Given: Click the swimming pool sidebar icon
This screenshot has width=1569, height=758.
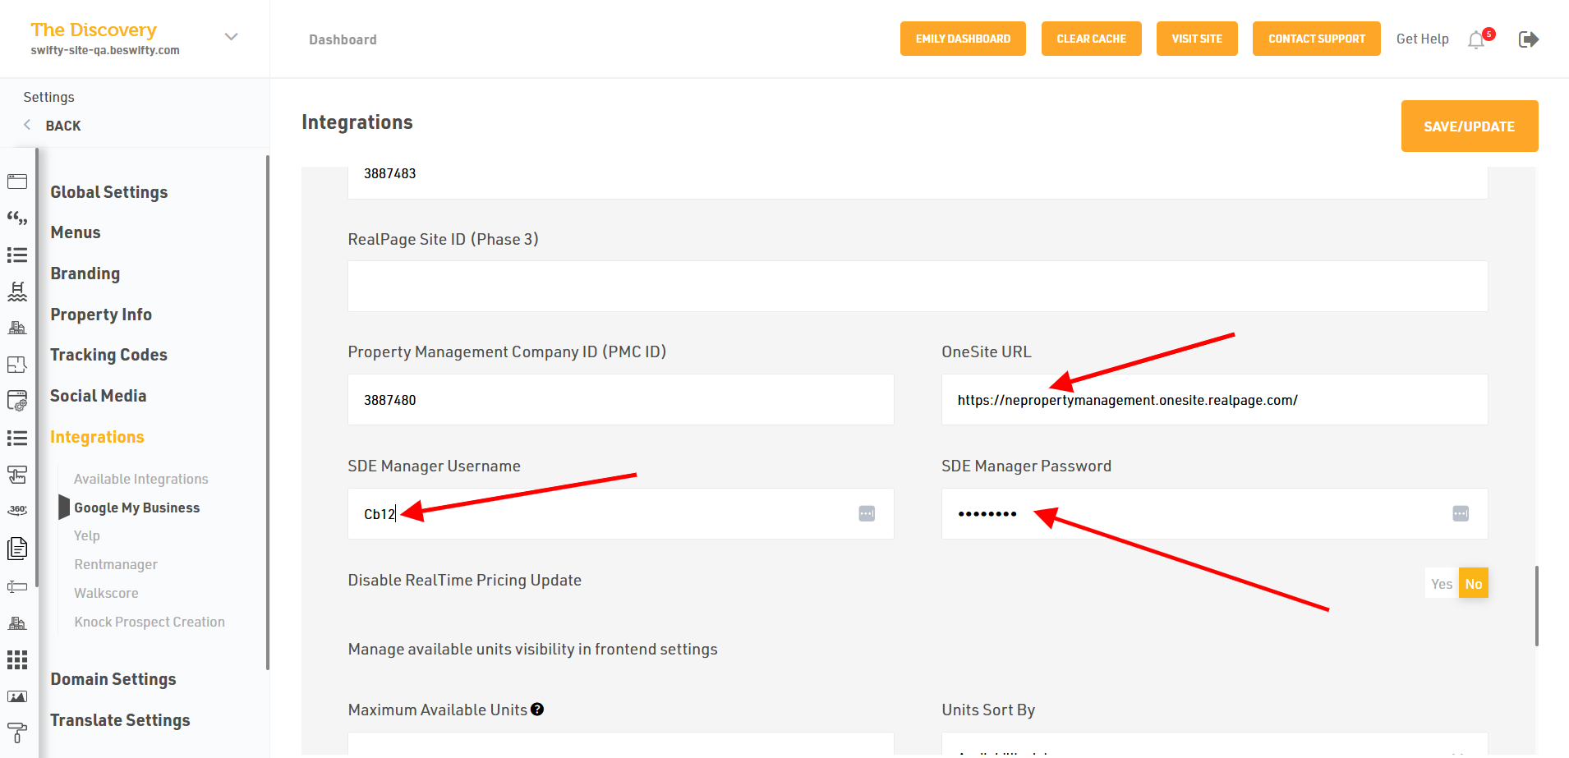Looking at the screenshot, I should pyautogui.click(x=17, y=292).
